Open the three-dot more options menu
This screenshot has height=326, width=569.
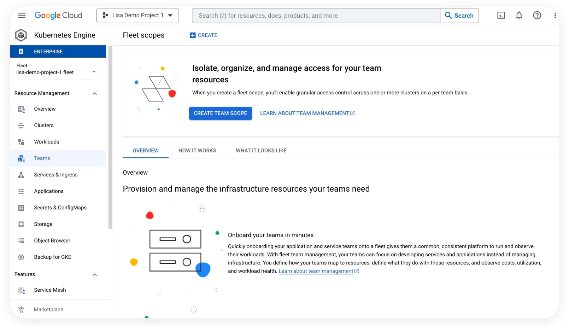pyautogui.click(x=555, y=16)
